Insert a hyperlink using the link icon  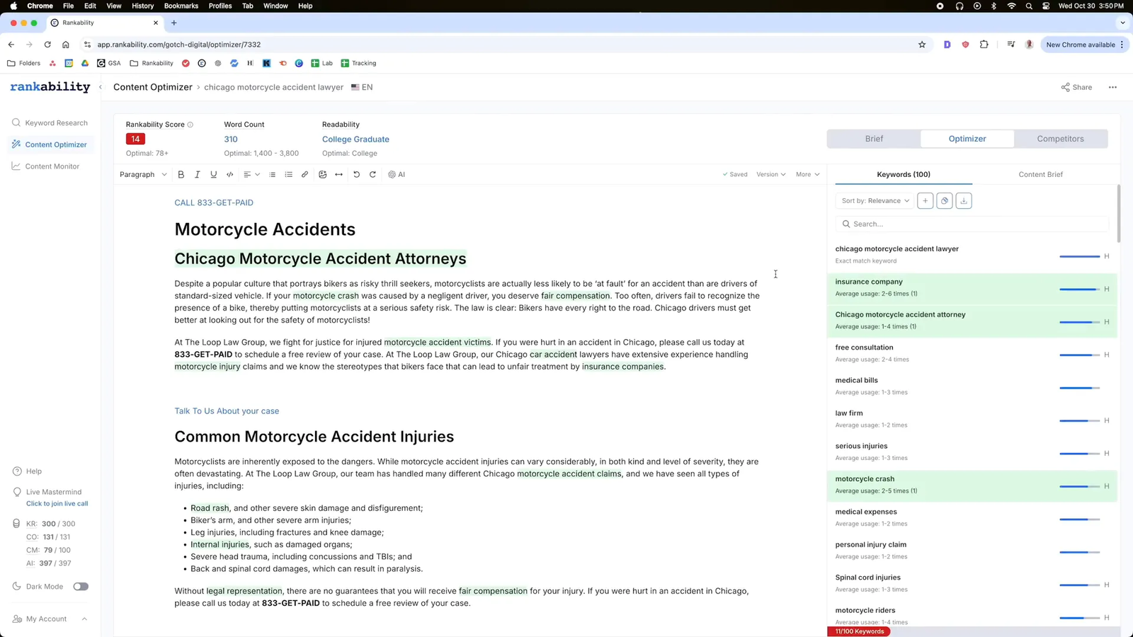[x=305, y=174]
